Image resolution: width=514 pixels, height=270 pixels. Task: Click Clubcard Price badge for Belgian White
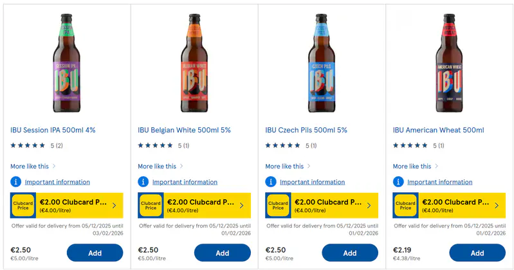pos(151,206)
